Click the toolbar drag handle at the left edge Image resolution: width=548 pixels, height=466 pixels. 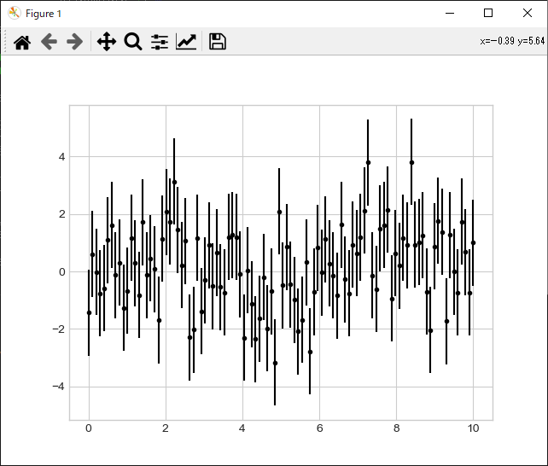coord(5,42)
